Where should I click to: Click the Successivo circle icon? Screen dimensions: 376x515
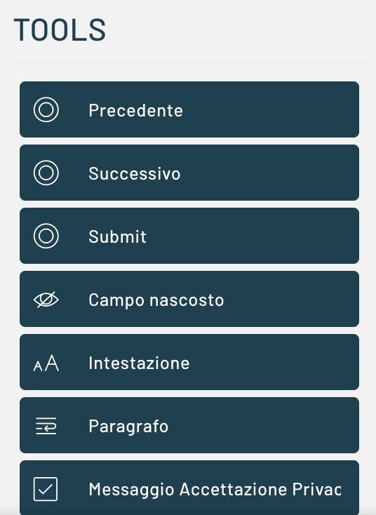[46, 173]
